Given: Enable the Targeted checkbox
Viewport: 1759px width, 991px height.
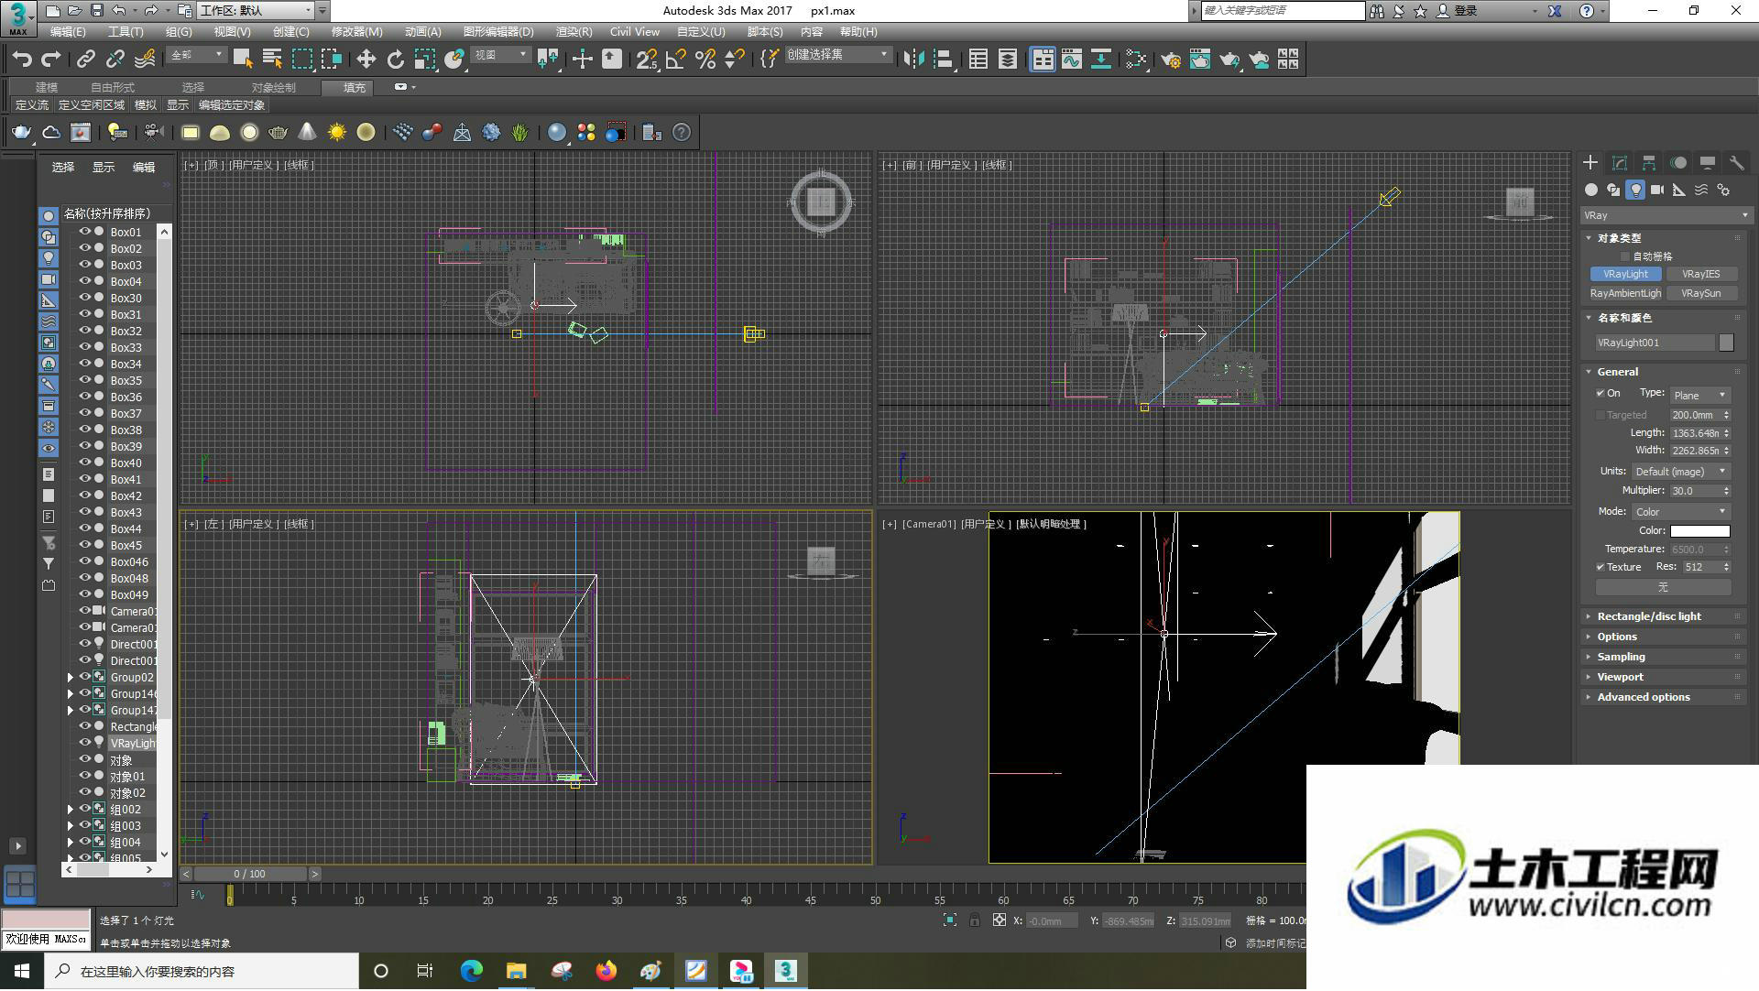Looking at the screenshot, I should (x=1601, y=416).
